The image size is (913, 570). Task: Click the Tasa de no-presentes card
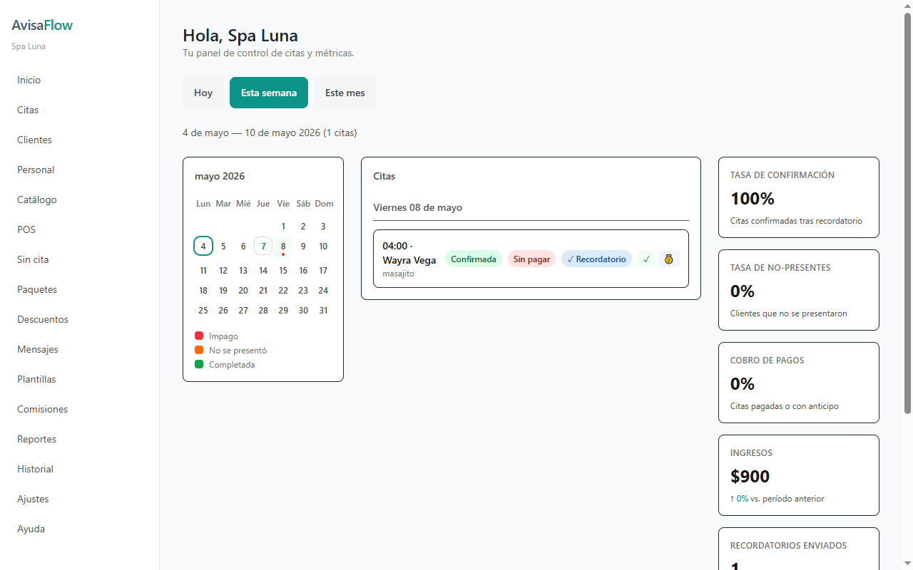799,290
